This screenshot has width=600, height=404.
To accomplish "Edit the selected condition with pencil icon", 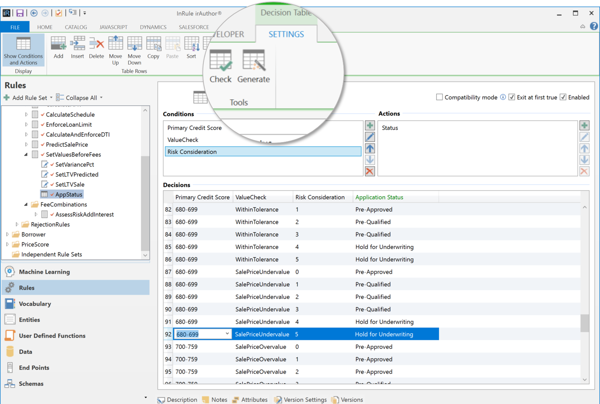I will coord(370,137).
